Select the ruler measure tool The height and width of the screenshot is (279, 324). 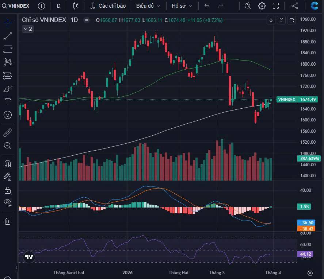(x=8, y=133)
